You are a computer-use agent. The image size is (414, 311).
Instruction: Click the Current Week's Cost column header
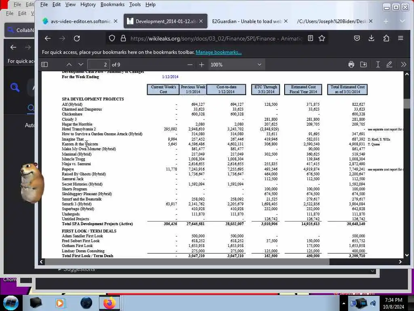coord(163,89)
